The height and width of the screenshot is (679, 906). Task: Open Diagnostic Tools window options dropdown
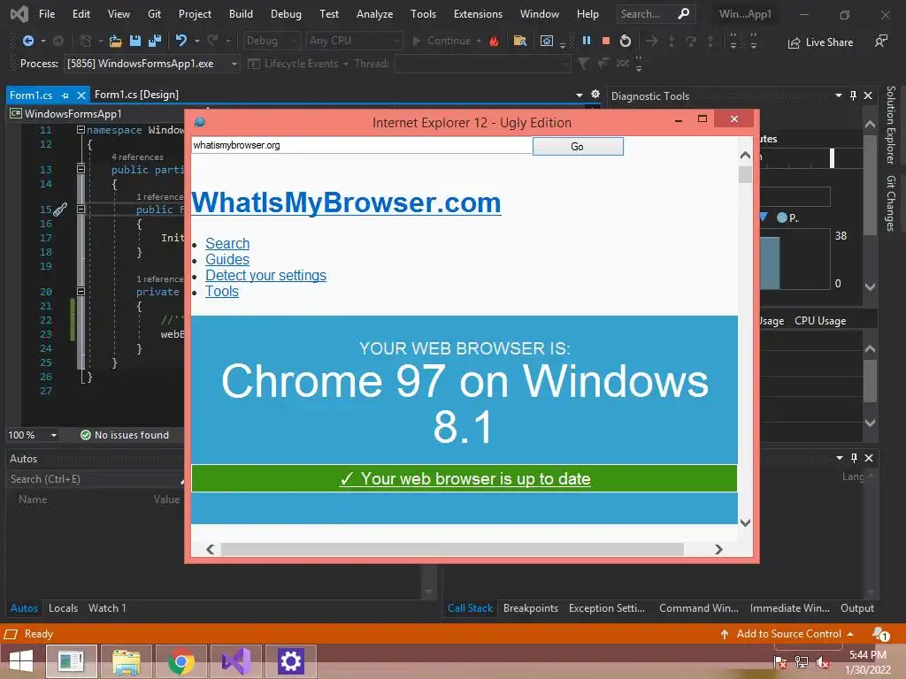coord(839,95)
